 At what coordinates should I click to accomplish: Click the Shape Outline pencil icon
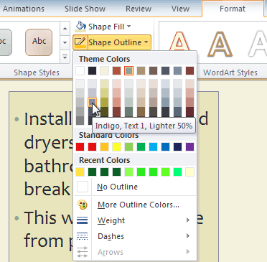coord(80,42)
